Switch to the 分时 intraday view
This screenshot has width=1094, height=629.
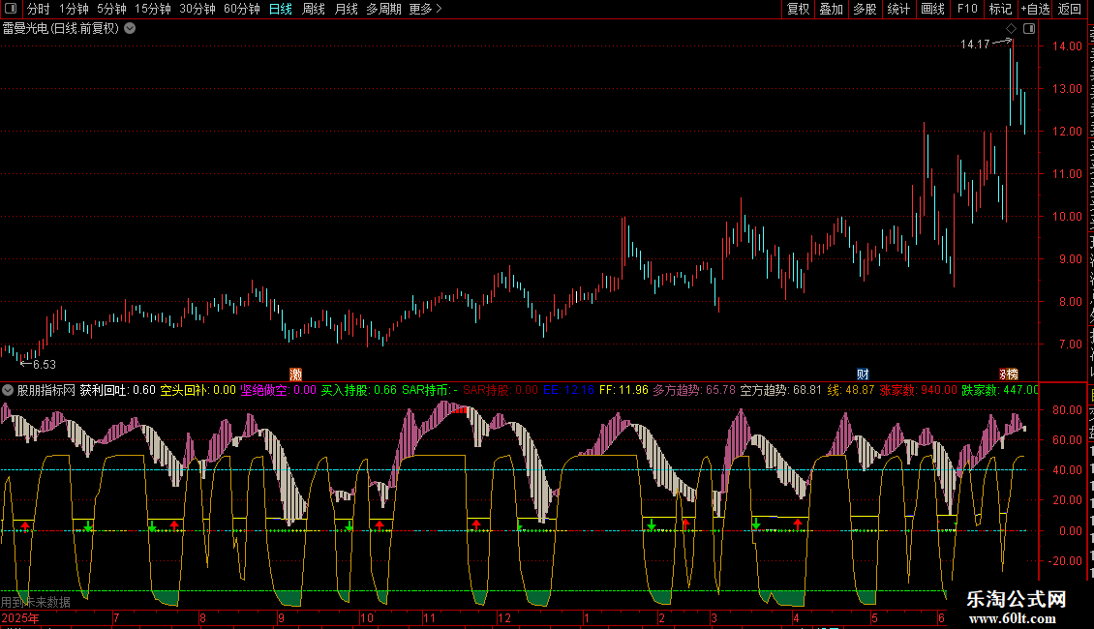coord(39,9)
